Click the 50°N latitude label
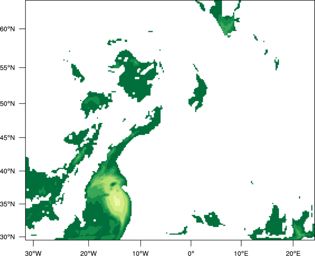 tap(7, 104)
